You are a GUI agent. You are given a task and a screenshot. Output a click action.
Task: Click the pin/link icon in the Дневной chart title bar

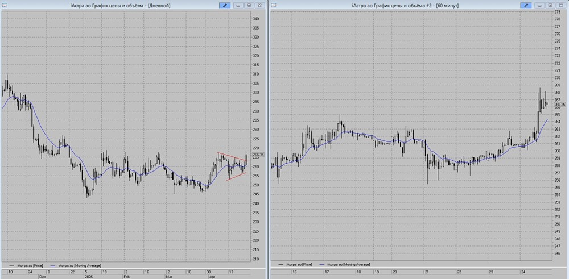tap(225, 5)
